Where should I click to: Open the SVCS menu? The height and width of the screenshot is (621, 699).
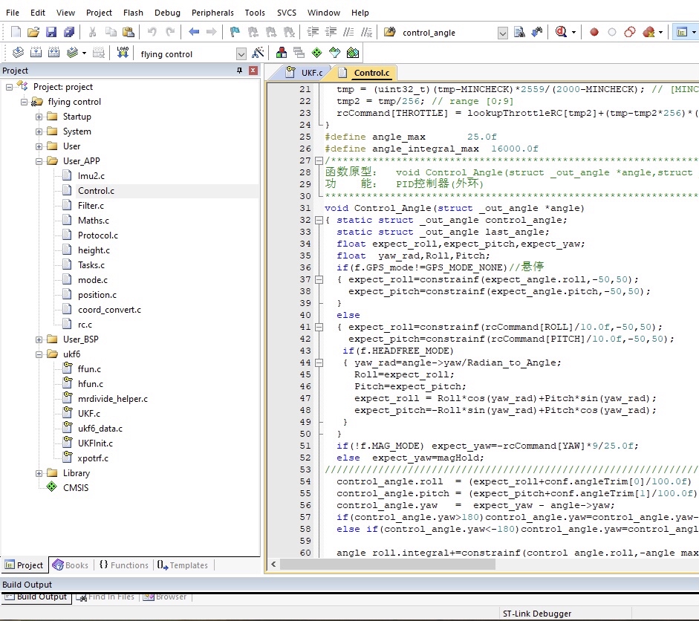pyautogui.click(x=287, y=13)
